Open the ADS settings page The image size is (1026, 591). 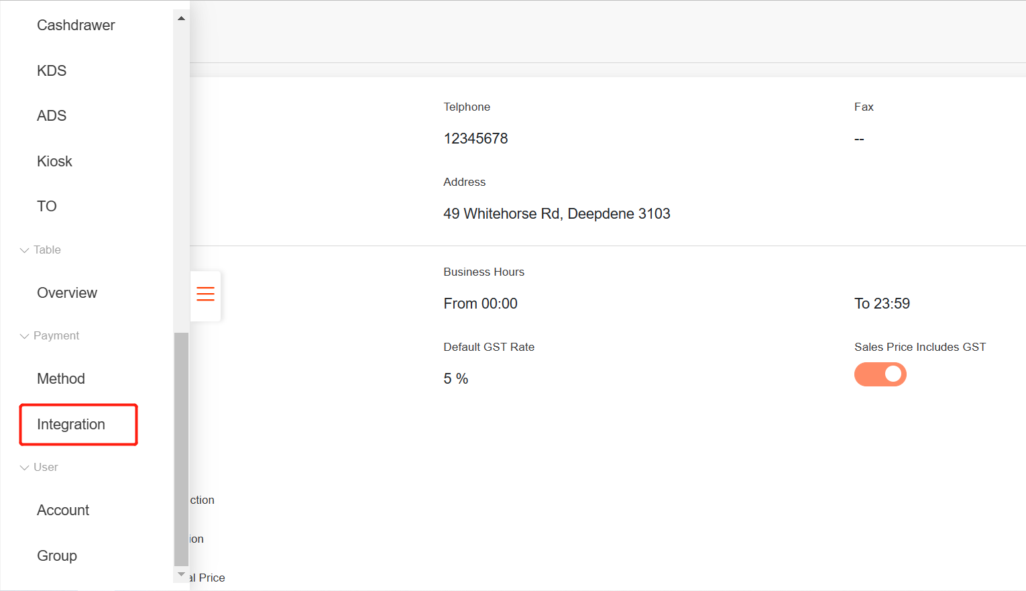click(51, 115)
